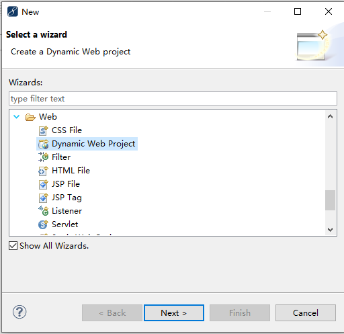Select the JSP Tag icon
Viewport: 344px width, 334px height.
click(x=43, y=198)
